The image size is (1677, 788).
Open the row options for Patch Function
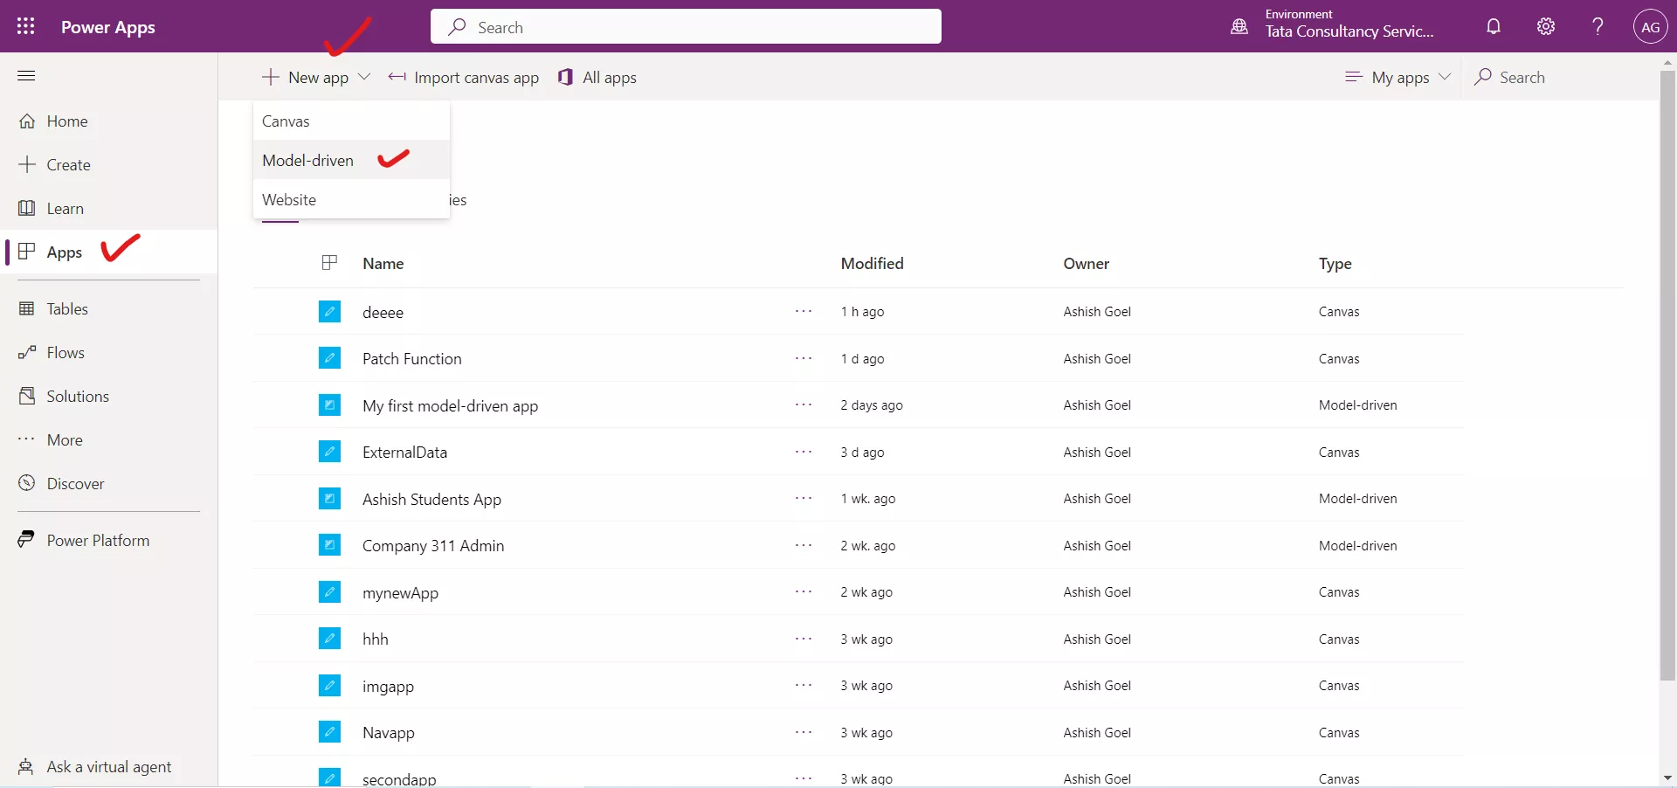pyautogui.click(x=803, y=359)
